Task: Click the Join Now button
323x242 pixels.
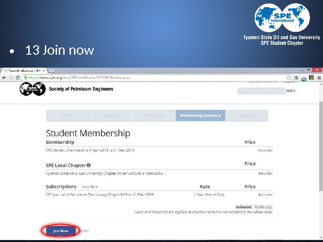Action: 61,231
